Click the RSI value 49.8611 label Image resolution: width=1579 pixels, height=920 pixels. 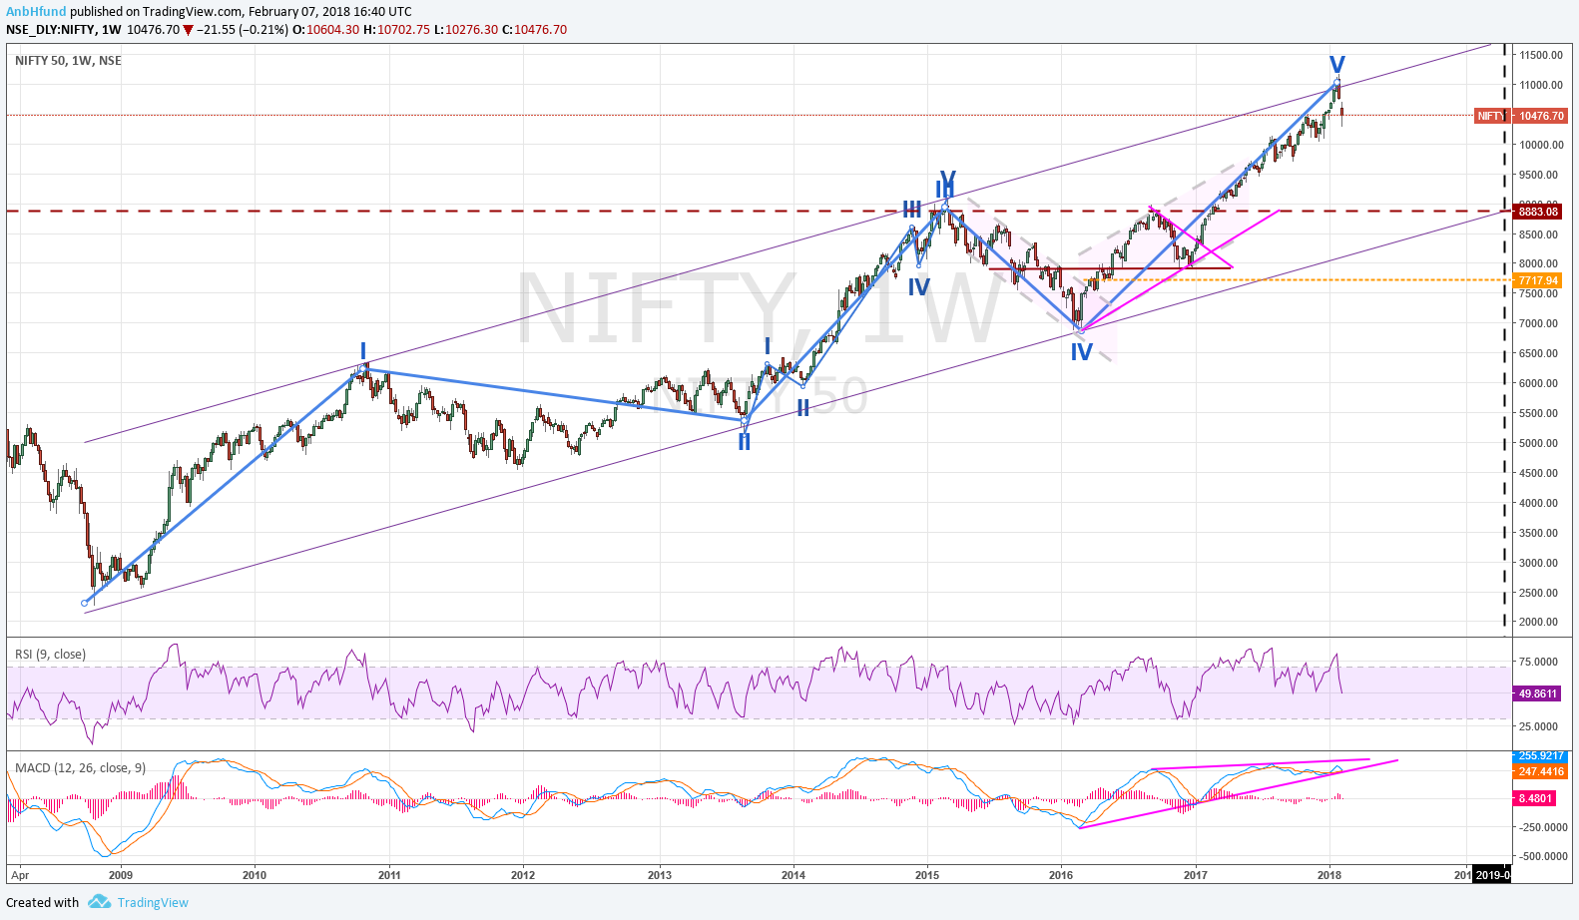(1538, 693)
